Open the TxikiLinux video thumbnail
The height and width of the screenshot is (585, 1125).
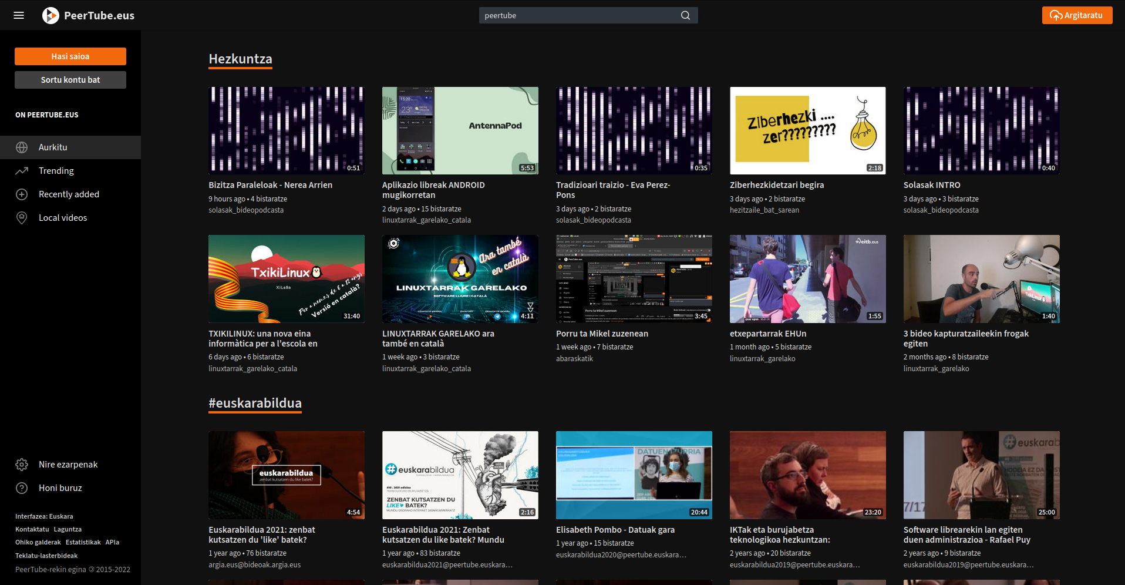(x=287, y=279)
